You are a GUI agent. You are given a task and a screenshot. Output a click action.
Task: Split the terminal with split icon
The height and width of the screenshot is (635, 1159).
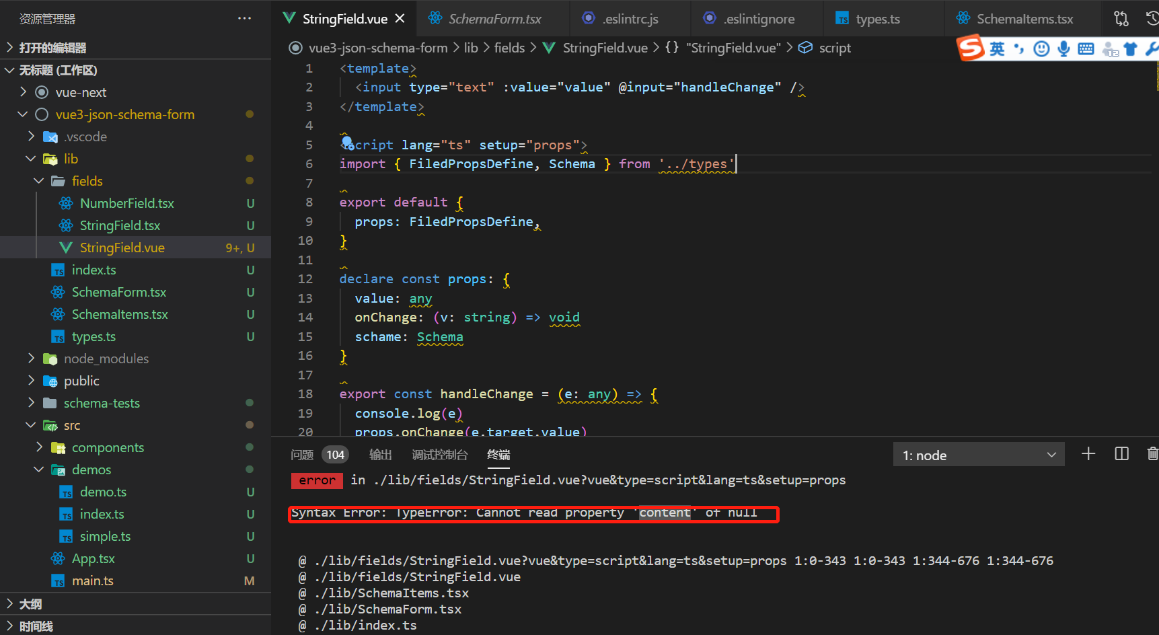tap(1121, 454)
